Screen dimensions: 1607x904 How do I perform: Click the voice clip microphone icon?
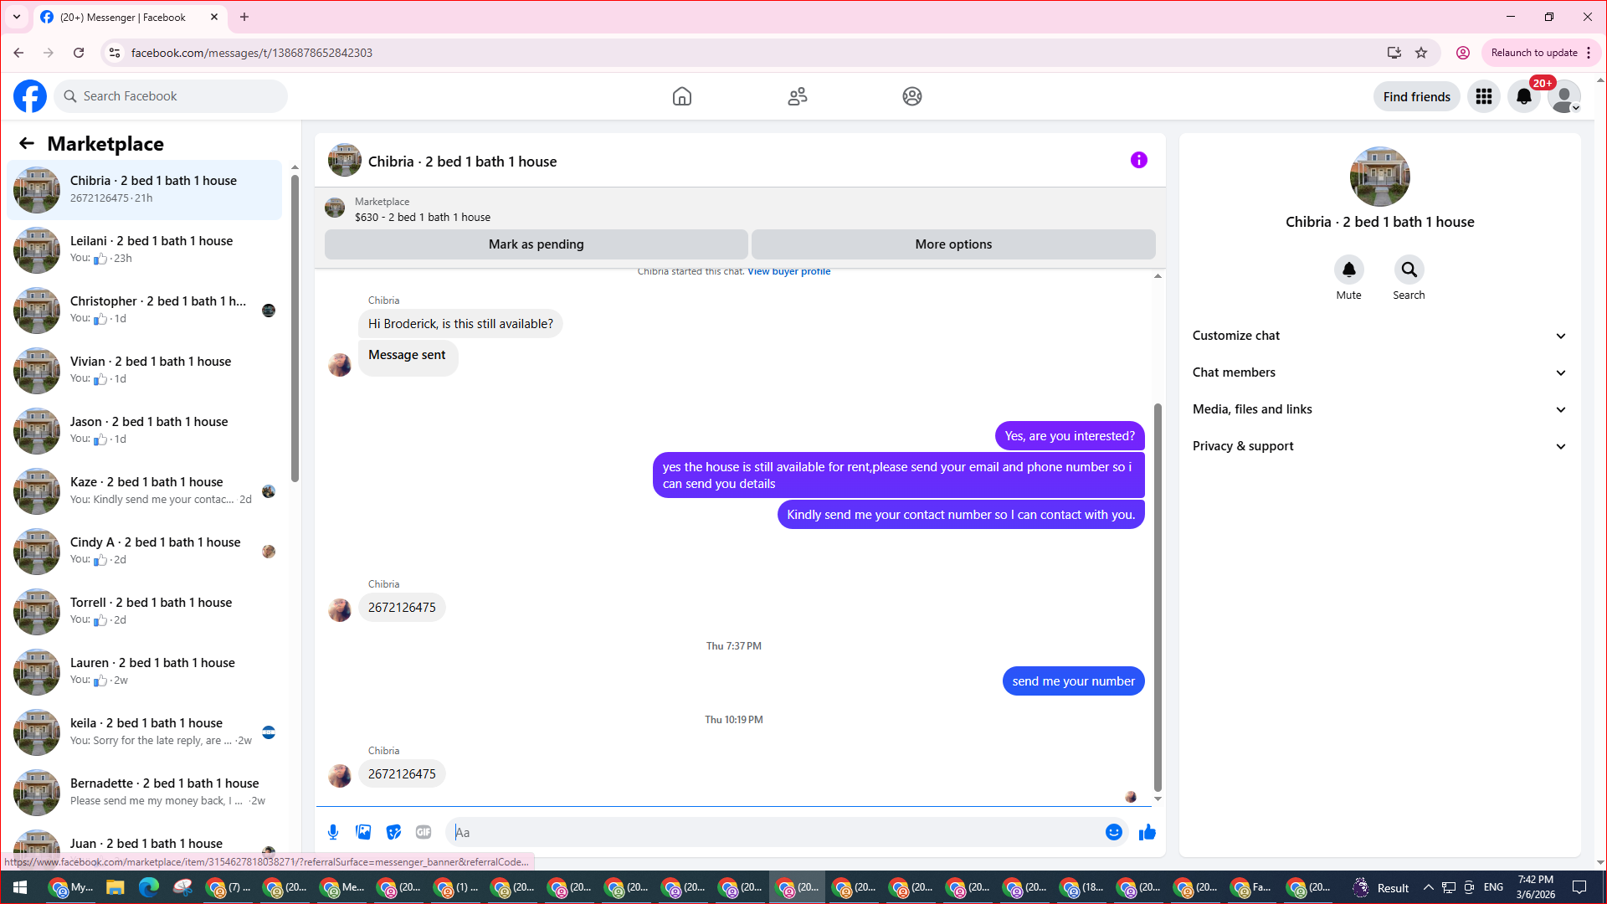click(333, 832)
